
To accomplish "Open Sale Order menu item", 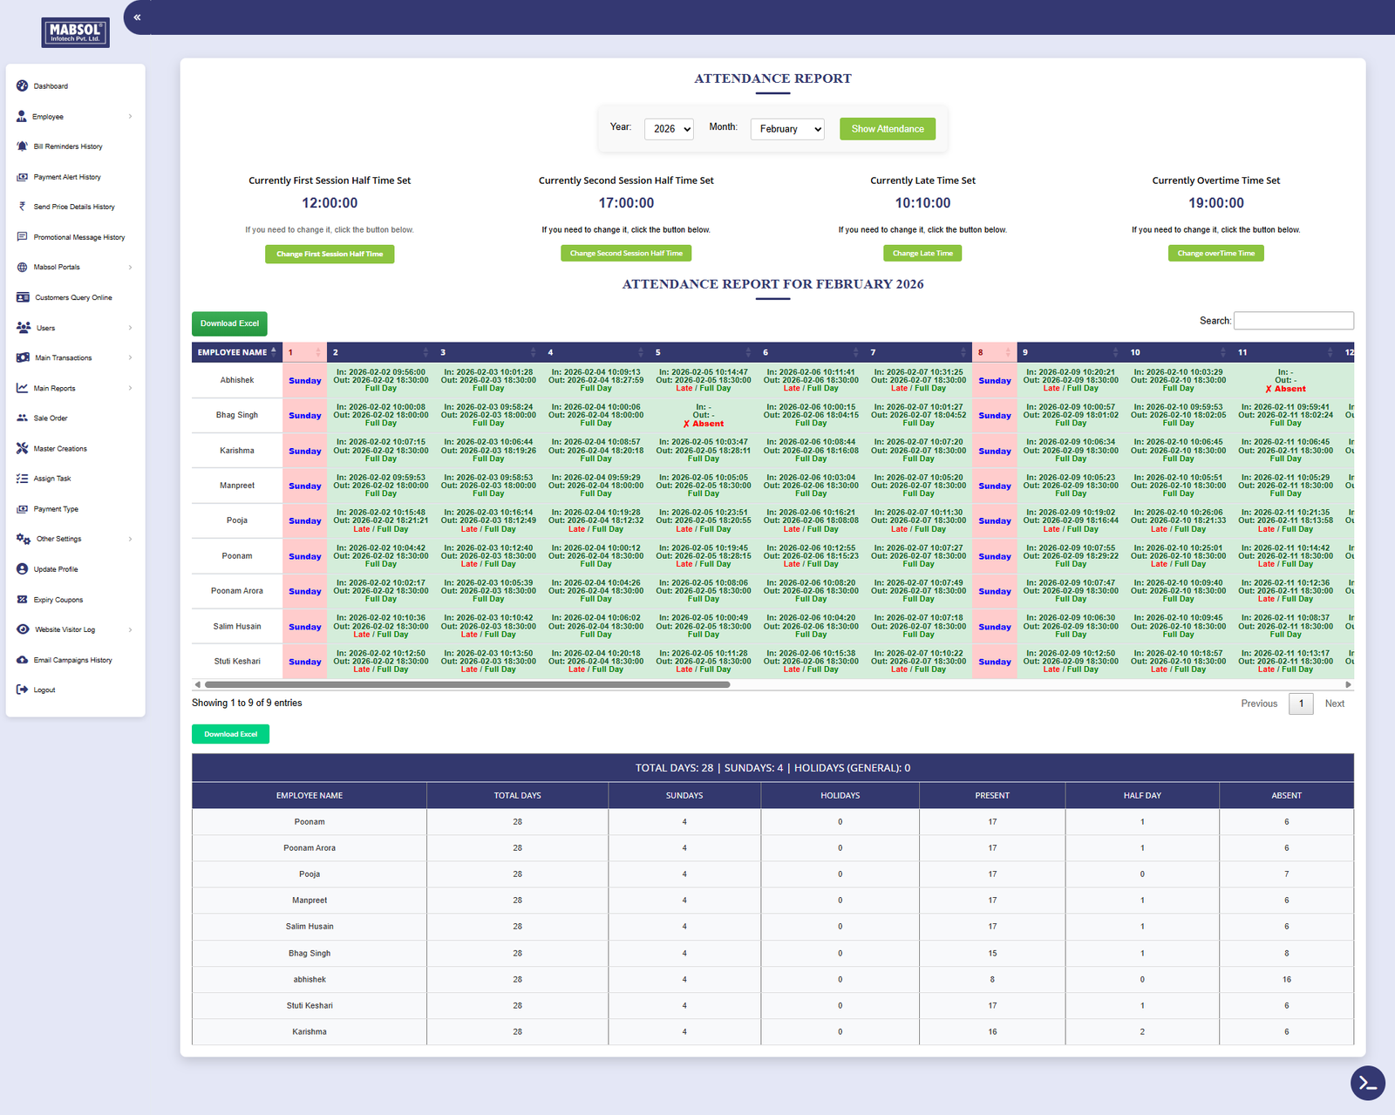I will [x=51, y=418].
